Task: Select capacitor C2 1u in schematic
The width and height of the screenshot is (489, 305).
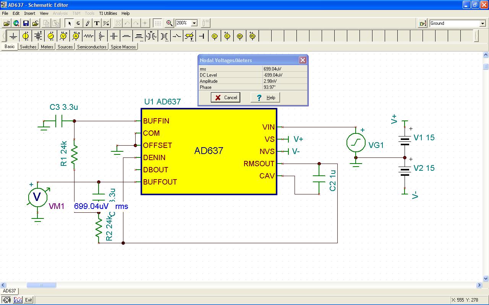Action: coord(319,179)
